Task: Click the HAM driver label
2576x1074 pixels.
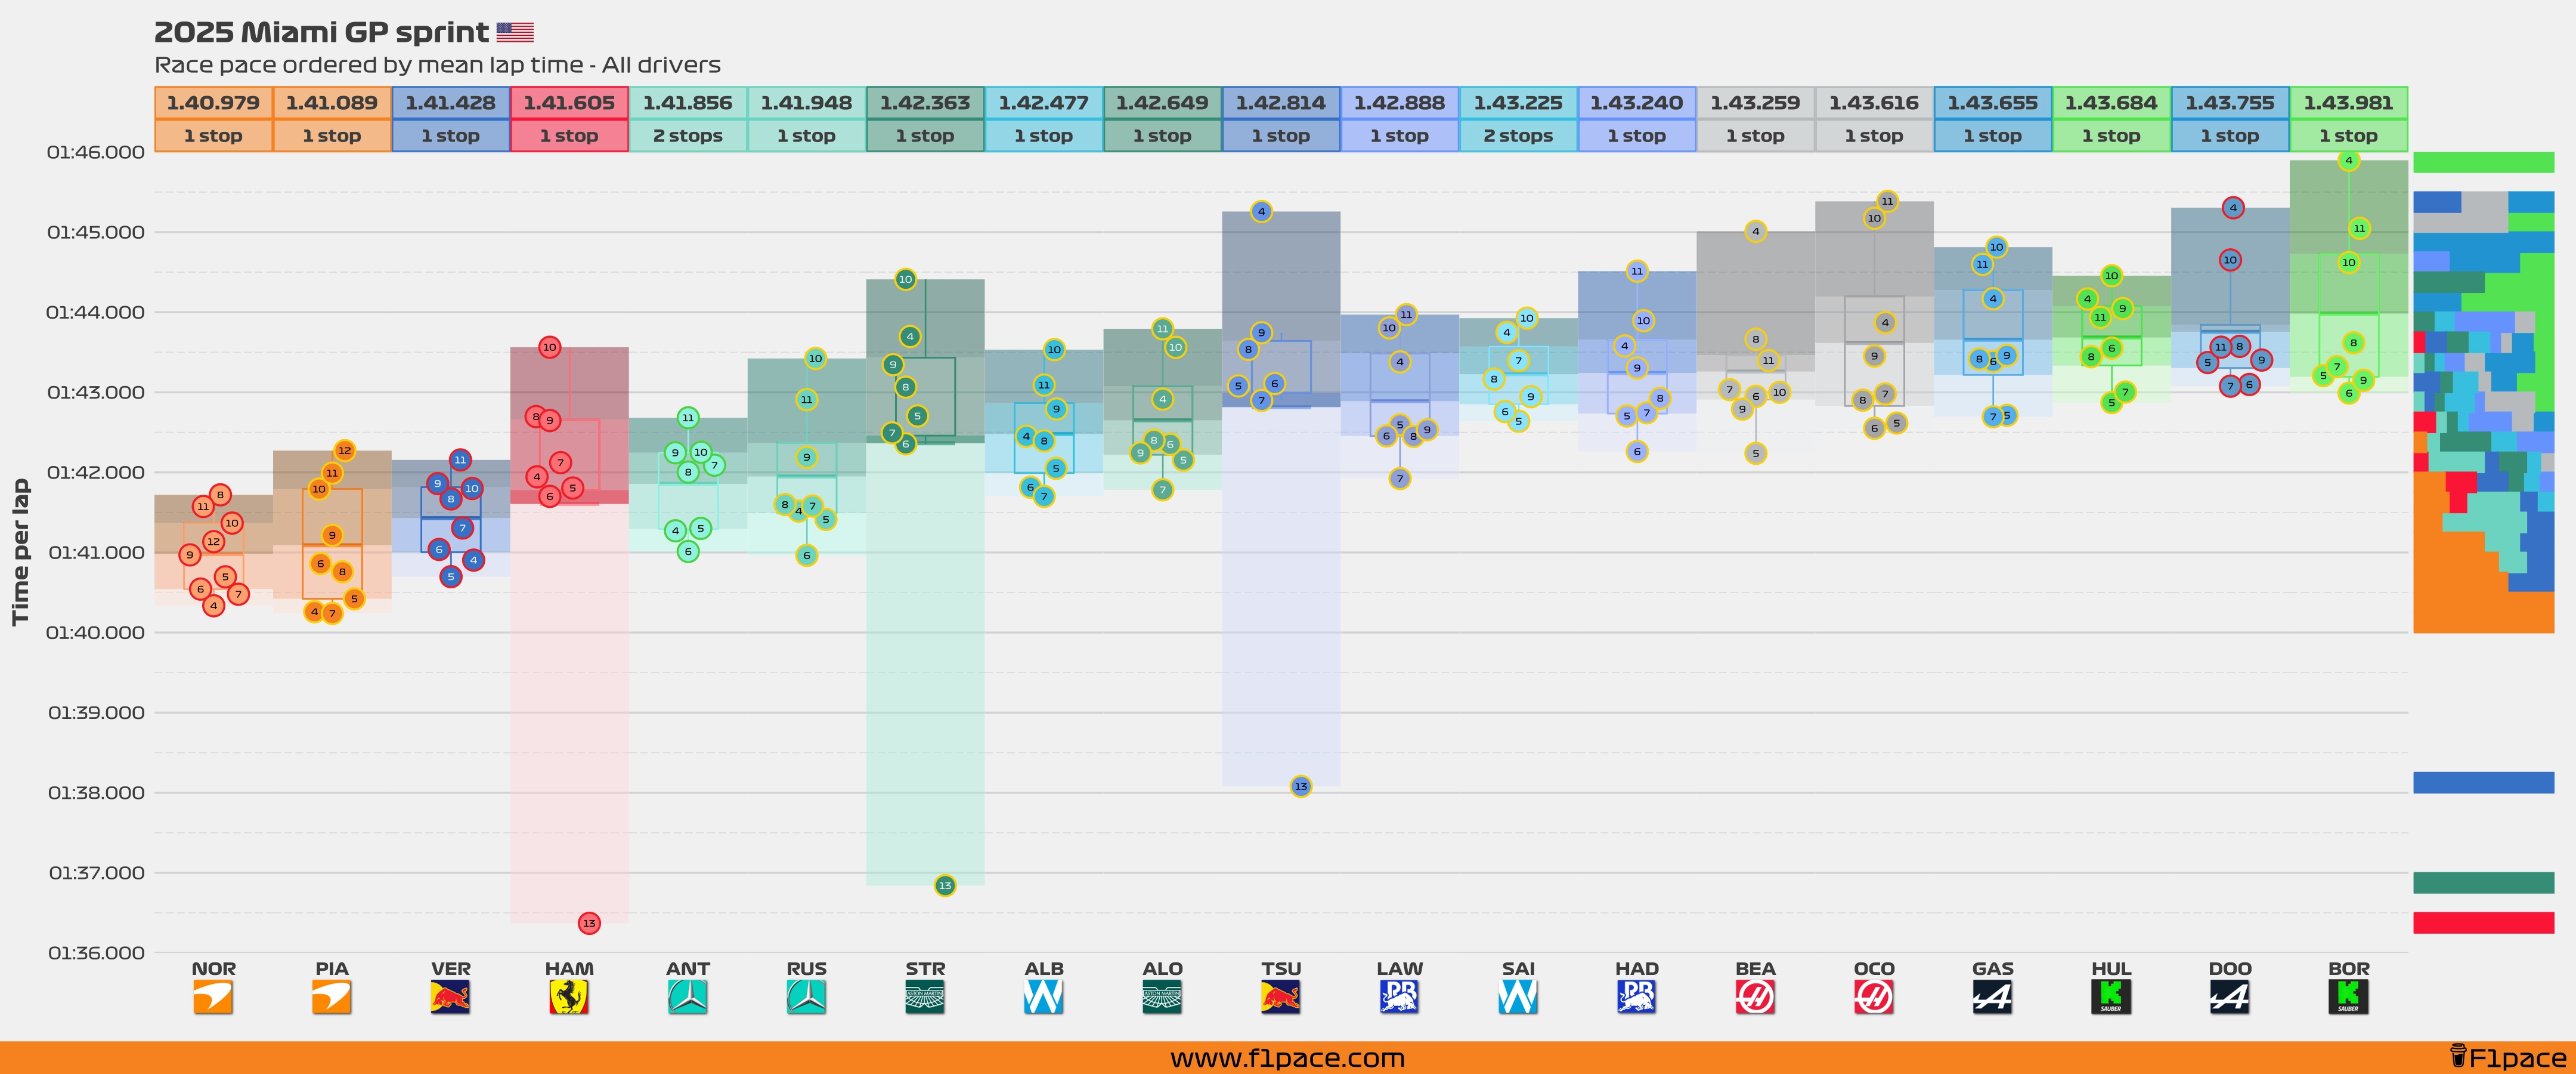Action: 569,969
